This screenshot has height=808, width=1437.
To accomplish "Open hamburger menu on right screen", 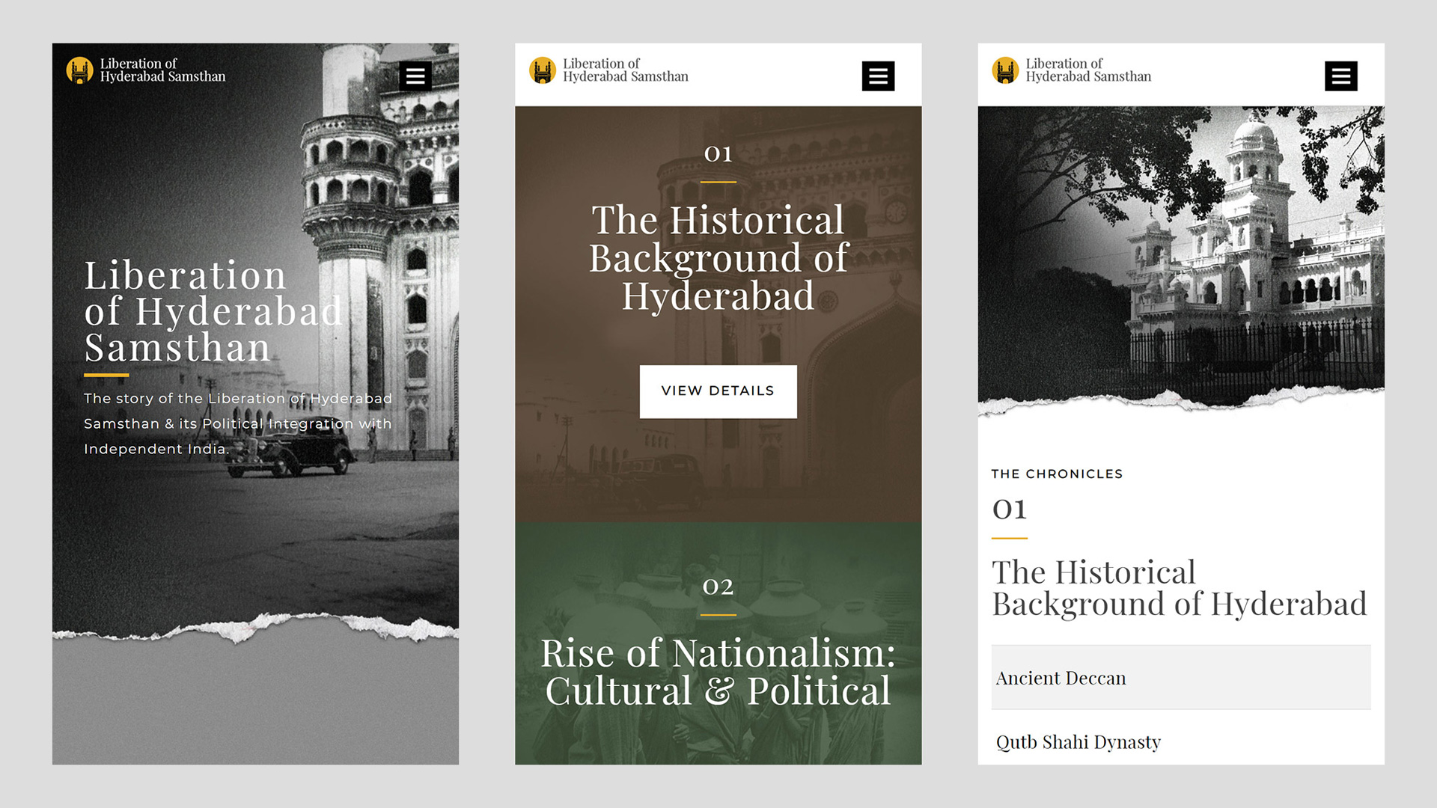I will point(1340,76).
